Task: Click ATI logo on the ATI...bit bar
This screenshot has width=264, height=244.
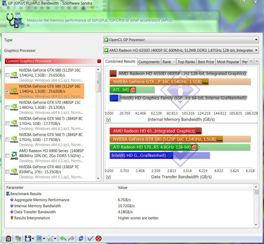Action: pos(133,90)
